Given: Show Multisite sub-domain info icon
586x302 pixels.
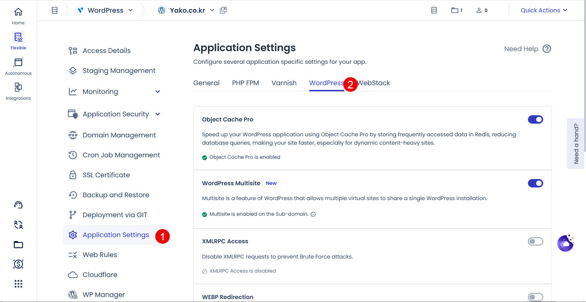Looking at the screenshot, I should pos(313,214).
